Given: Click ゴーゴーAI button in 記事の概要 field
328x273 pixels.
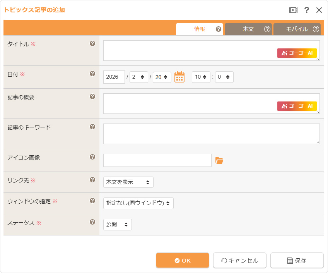Looking at the screenshot, I should pos(297,106).
